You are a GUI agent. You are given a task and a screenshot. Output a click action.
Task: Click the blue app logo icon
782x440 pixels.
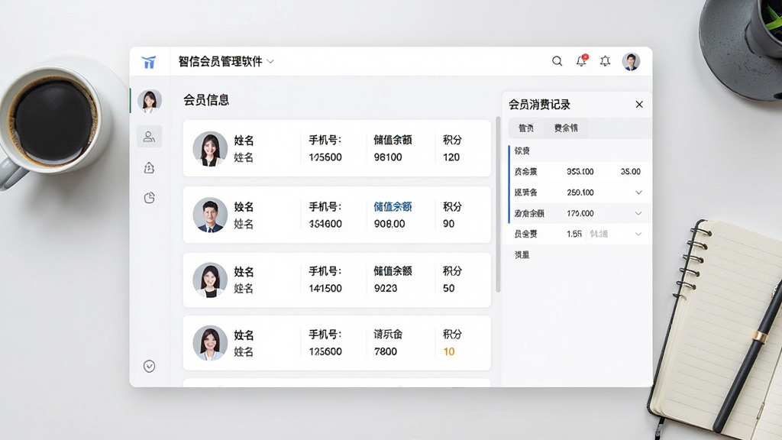click(149, 62)
